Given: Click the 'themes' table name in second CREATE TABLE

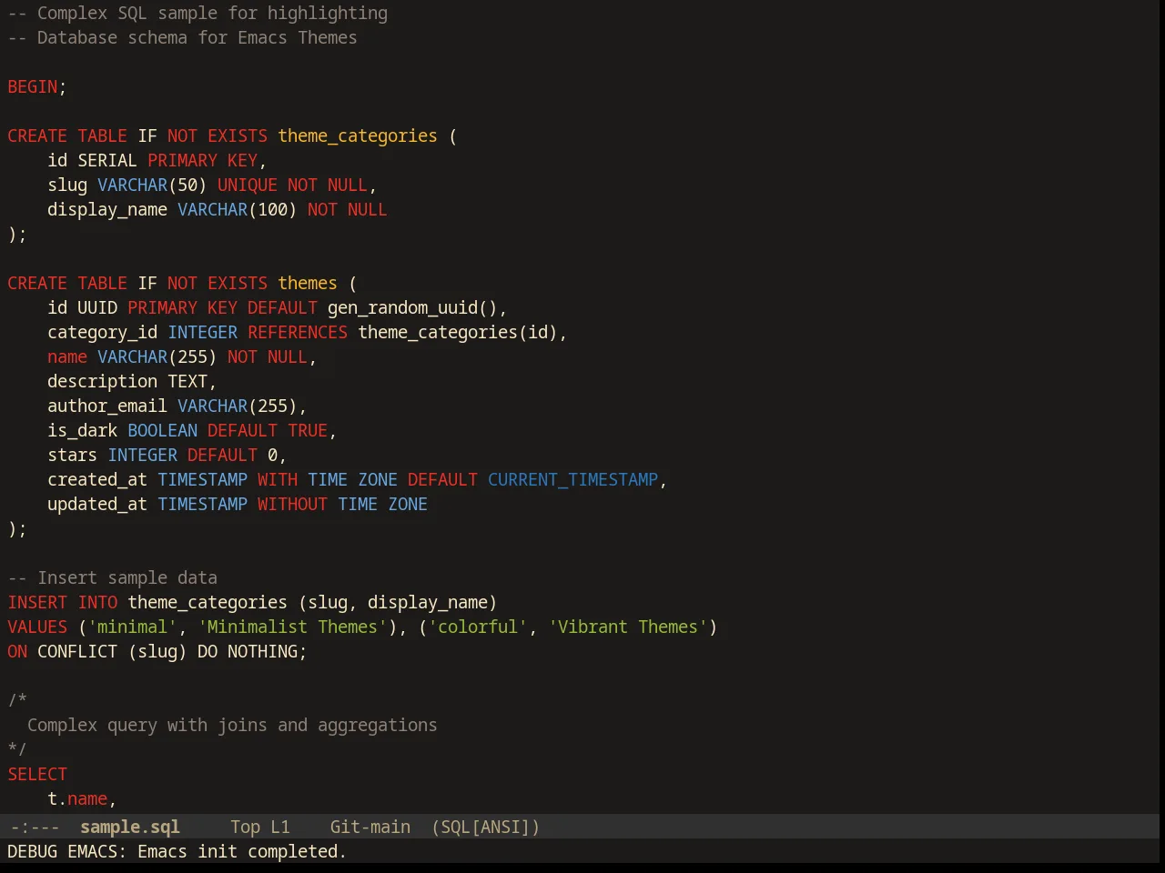Looking at the screenshot, I should coord(308,283).
